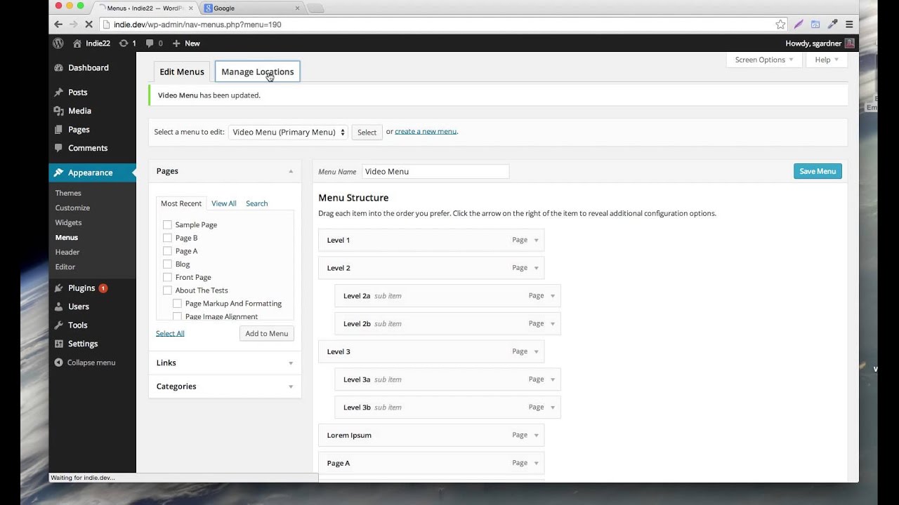
Task: Check the Front Page checkbox
Action: click(167, 277)
